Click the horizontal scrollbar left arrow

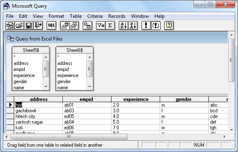[6, 137]
